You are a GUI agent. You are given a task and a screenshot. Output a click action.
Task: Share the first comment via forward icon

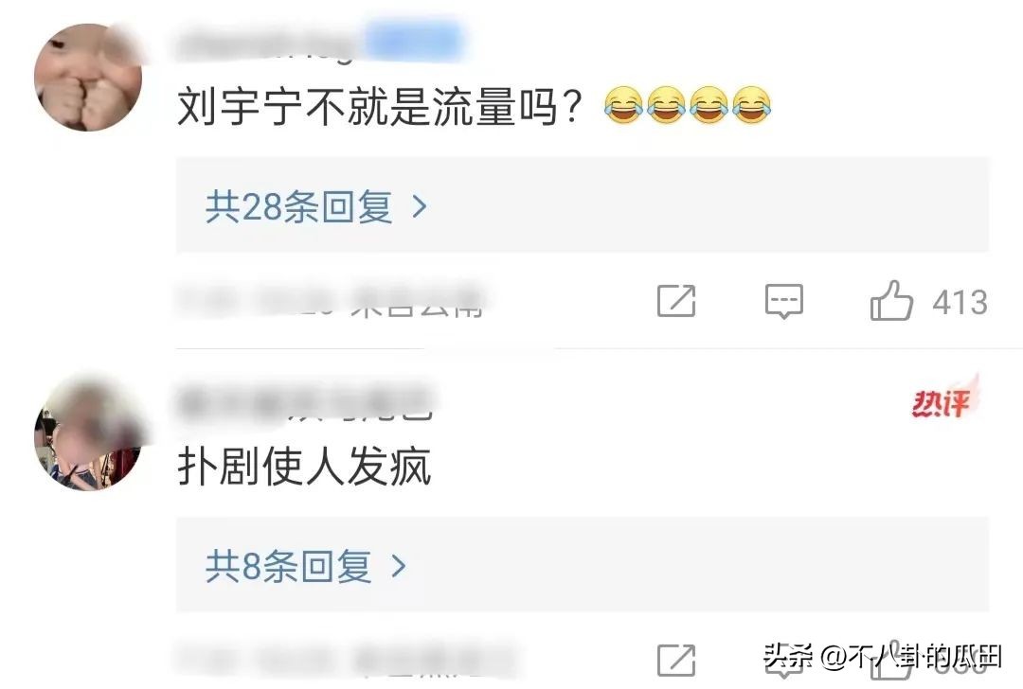point(676,301)
